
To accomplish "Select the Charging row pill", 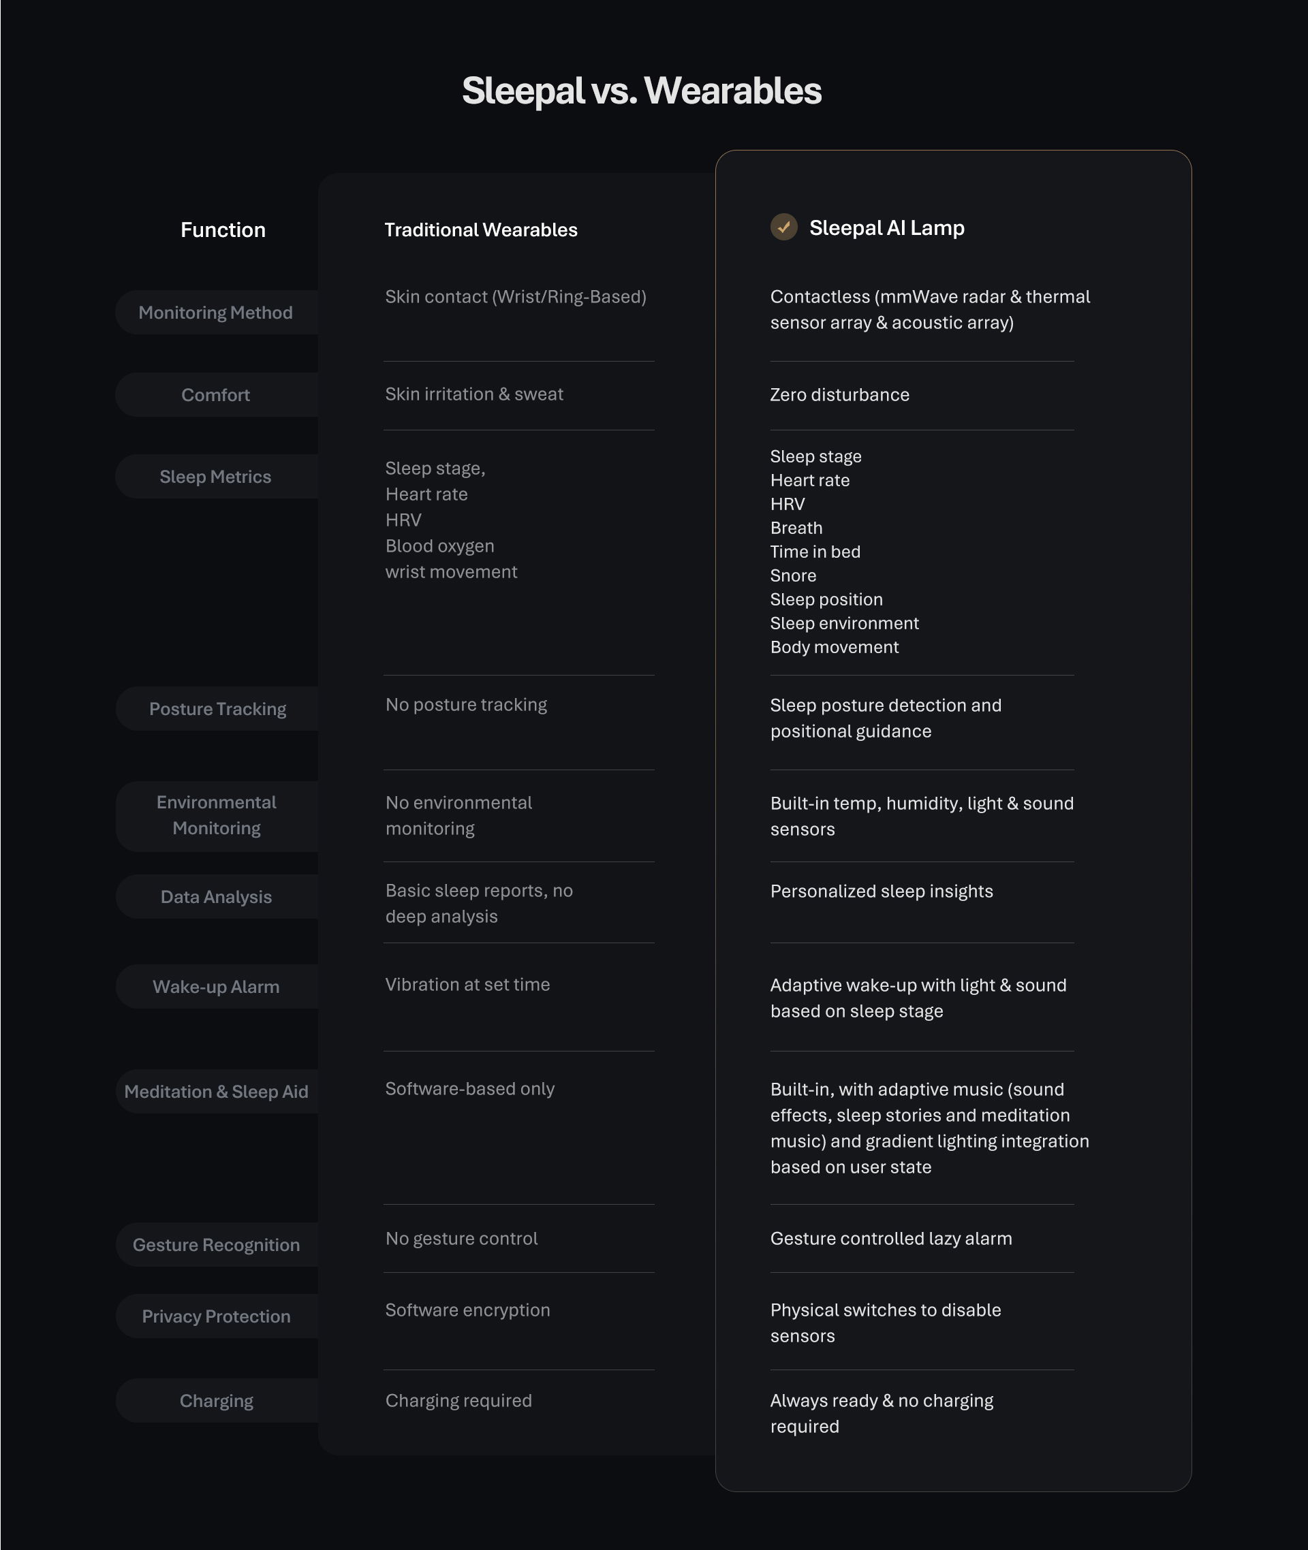I will point(217,1400).
